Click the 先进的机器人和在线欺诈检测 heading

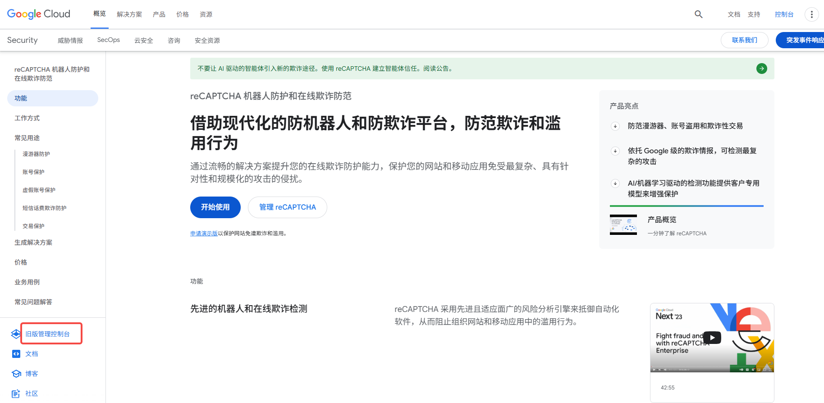point(249,309)
